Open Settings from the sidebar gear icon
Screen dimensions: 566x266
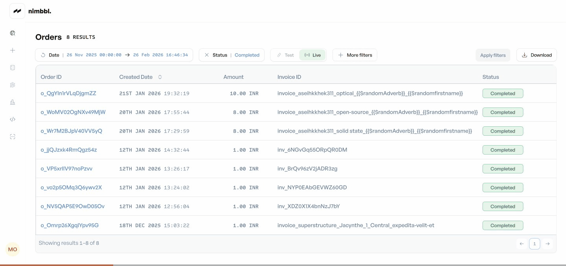pos(13,85)
